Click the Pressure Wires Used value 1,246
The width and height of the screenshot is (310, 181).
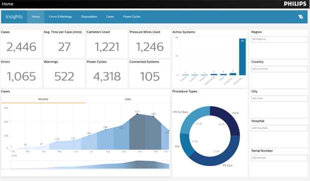150,47
